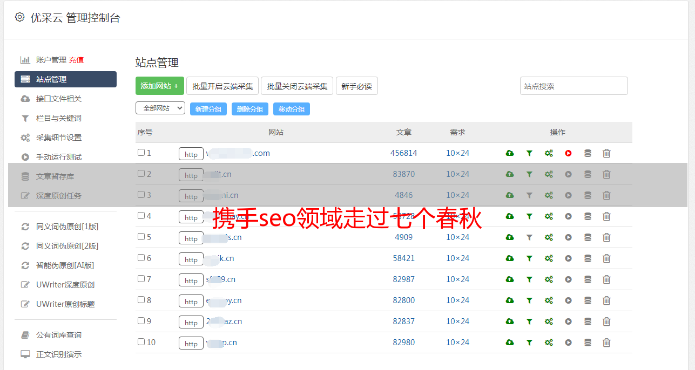This screenshot has width=695, height=370.
Task: Tick the checkbox for row 7
Action: pyautogui.click(x=141, y=279)
